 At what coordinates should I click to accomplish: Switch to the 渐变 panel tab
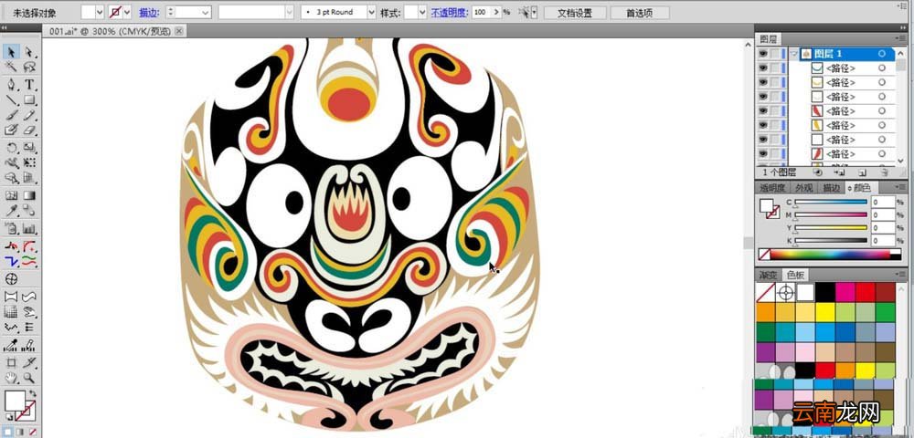[768, 275]
